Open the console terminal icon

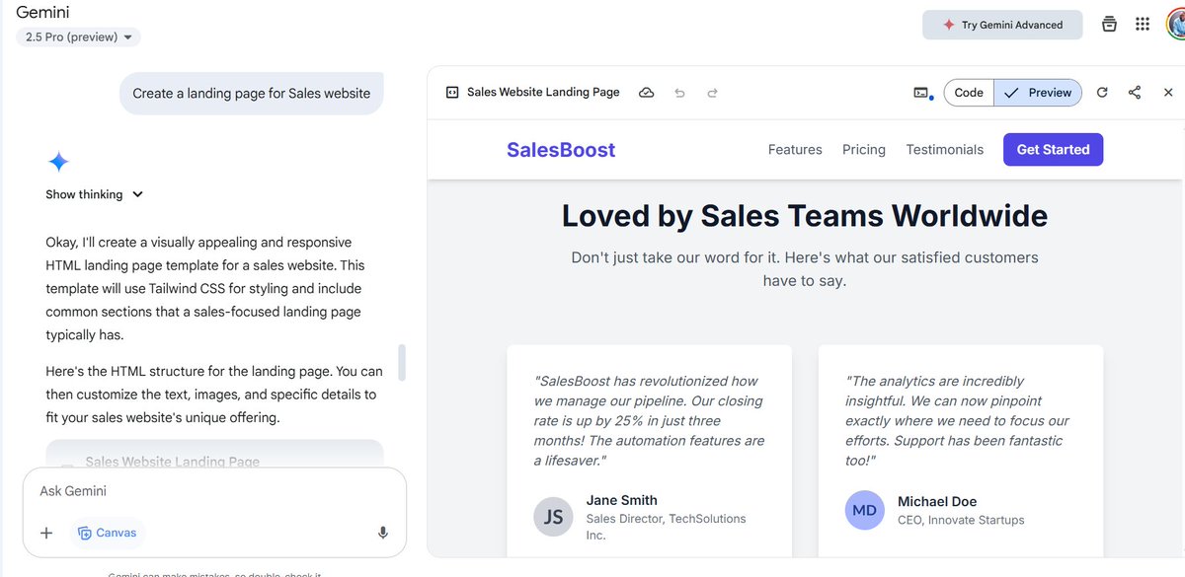pyautogui.click(x=921, y=93)
